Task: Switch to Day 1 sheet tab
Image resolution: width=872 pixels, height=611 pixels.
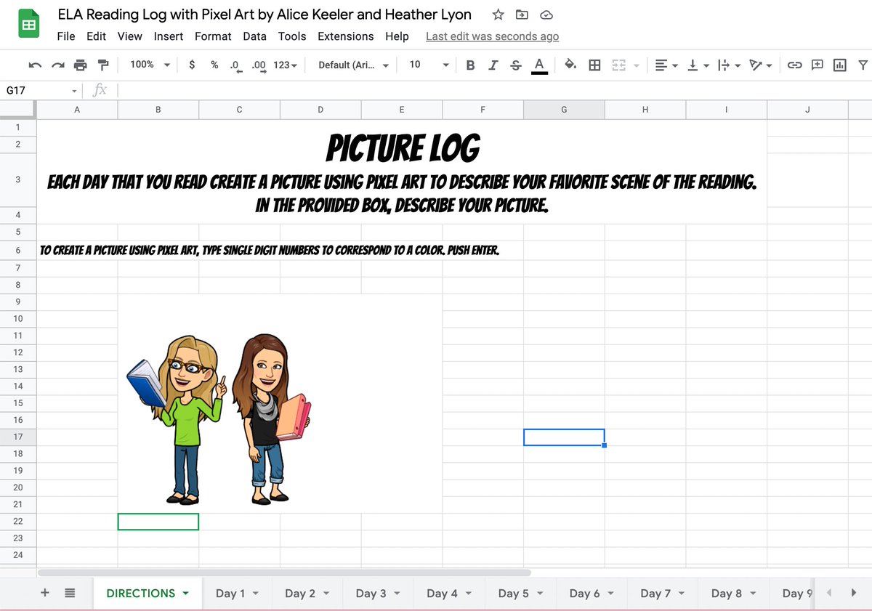Action: pyautogui.click(x=238, y=594)
